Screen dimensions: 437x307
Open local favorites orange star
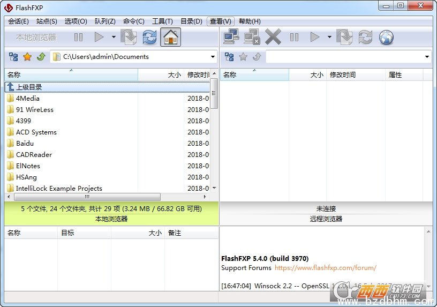[27, 57]
